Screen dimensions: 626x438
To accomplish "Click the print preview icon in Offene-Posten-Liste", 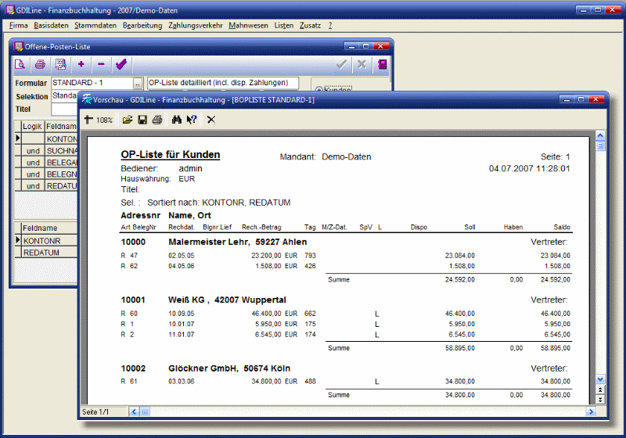I will [x=21, y=64].
